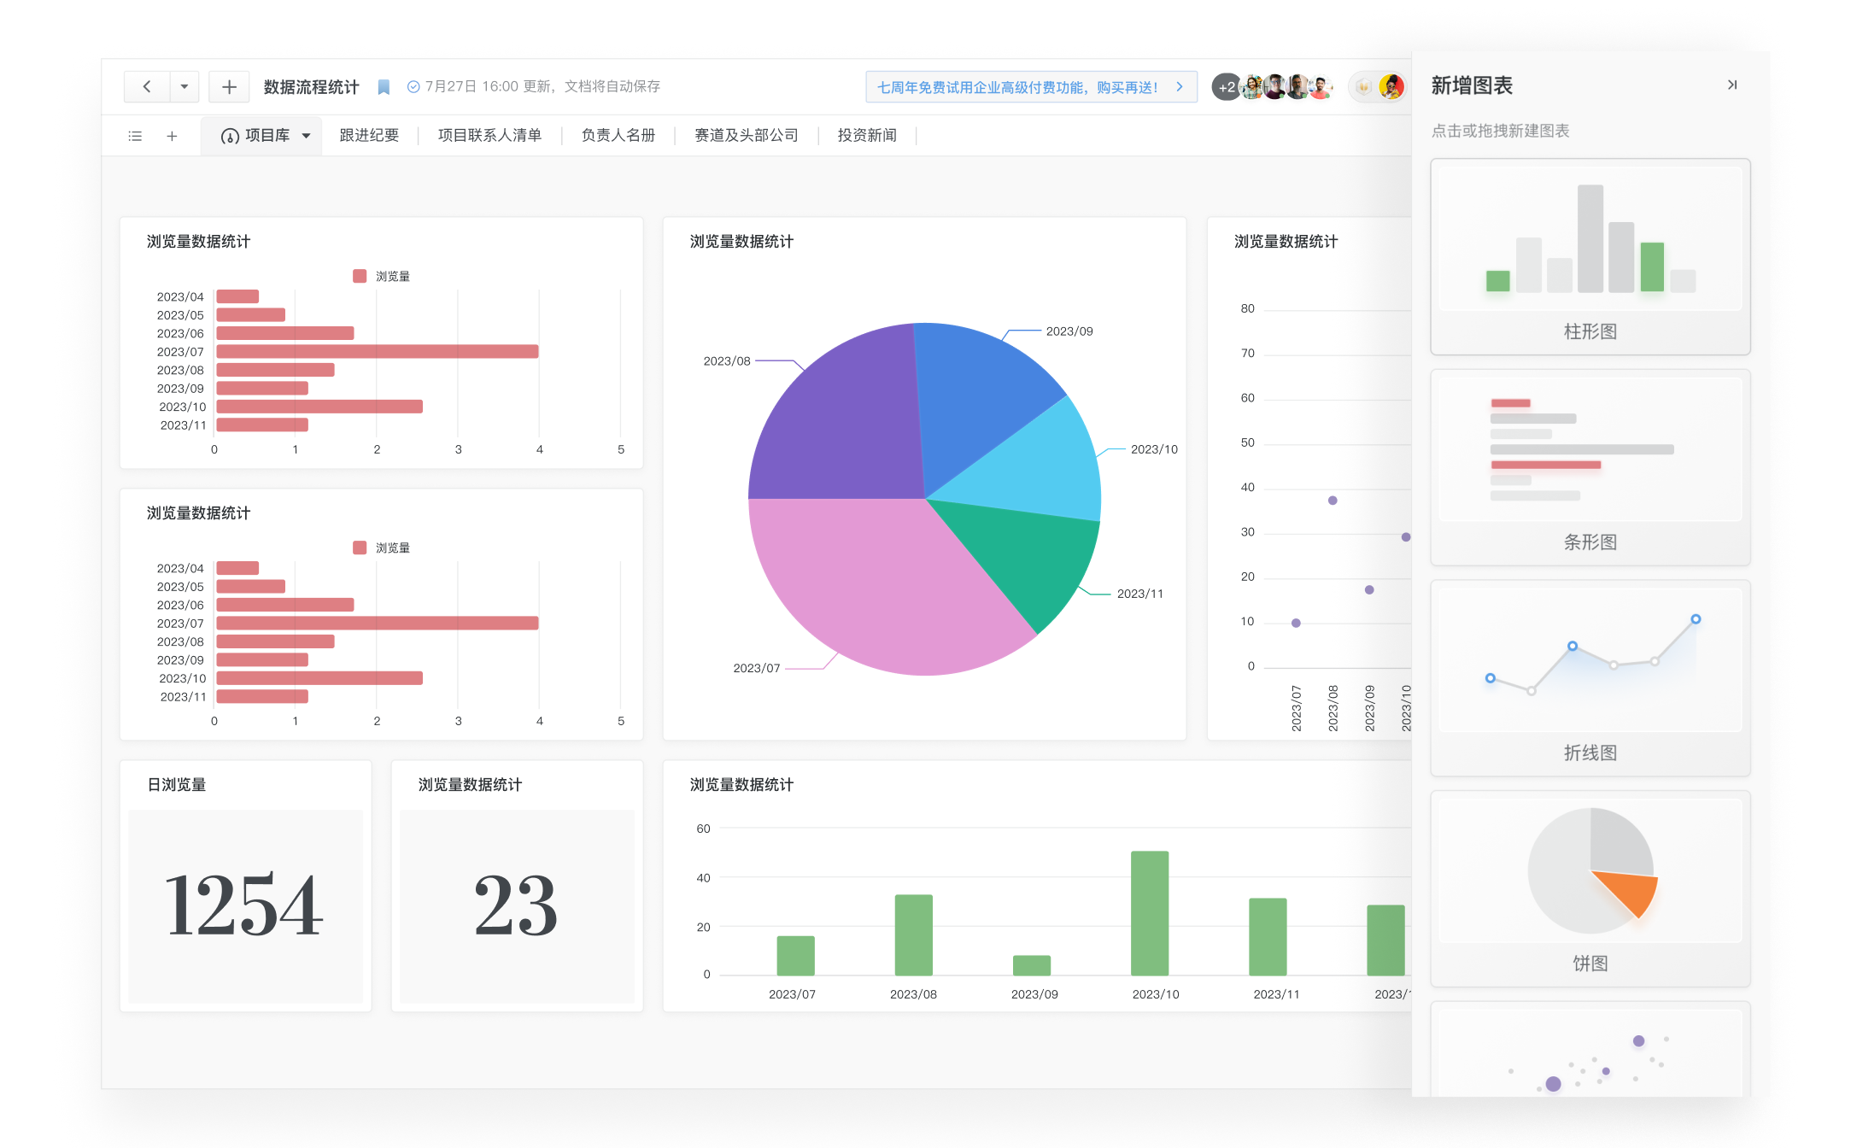Viewport: 1851px width, 1148px height.
Task: Click the pie chart title 浏览量数据统计
Action: [x=741, y=241]
